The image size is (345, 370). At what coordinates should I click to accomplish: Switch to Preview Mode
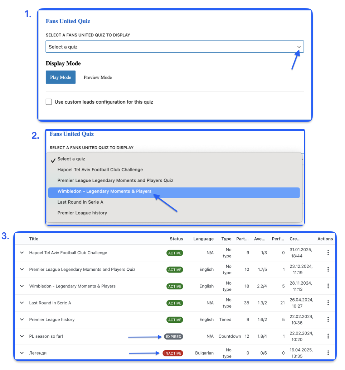click(97, 77)
